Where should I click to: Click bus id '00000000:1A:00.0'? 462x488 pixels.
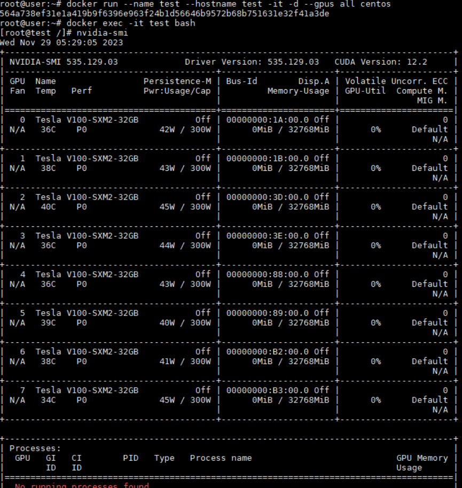pyautogui.click(x=268, y=120)
